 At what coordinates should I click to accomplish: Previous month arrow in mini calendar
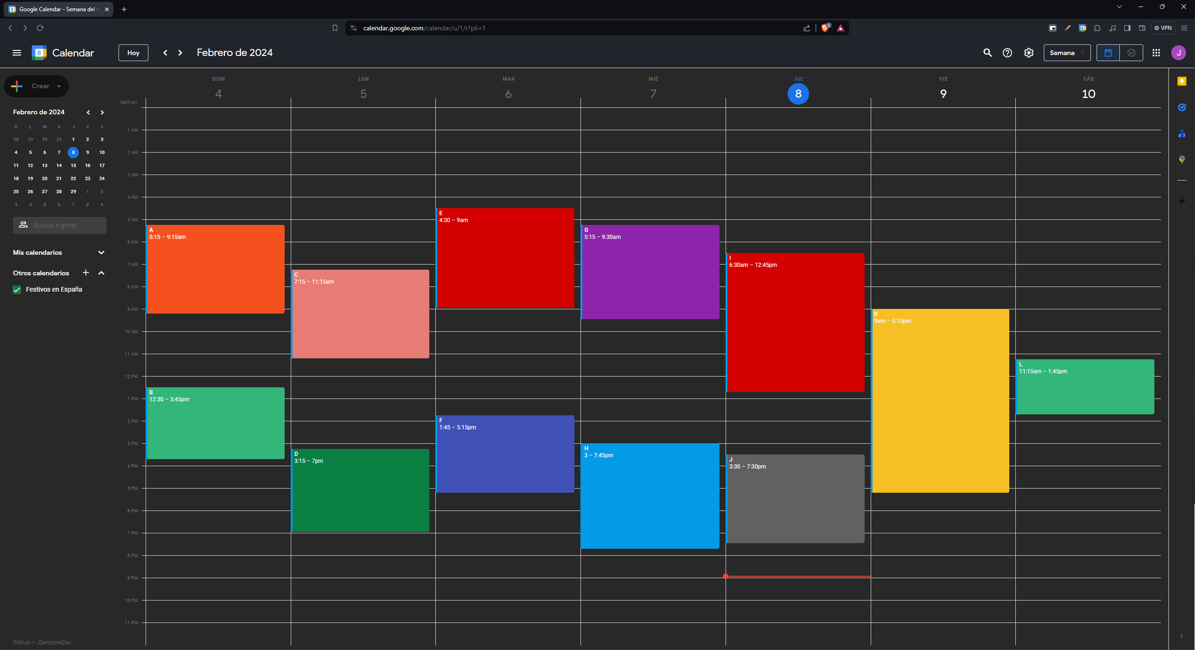pos(88,112)
